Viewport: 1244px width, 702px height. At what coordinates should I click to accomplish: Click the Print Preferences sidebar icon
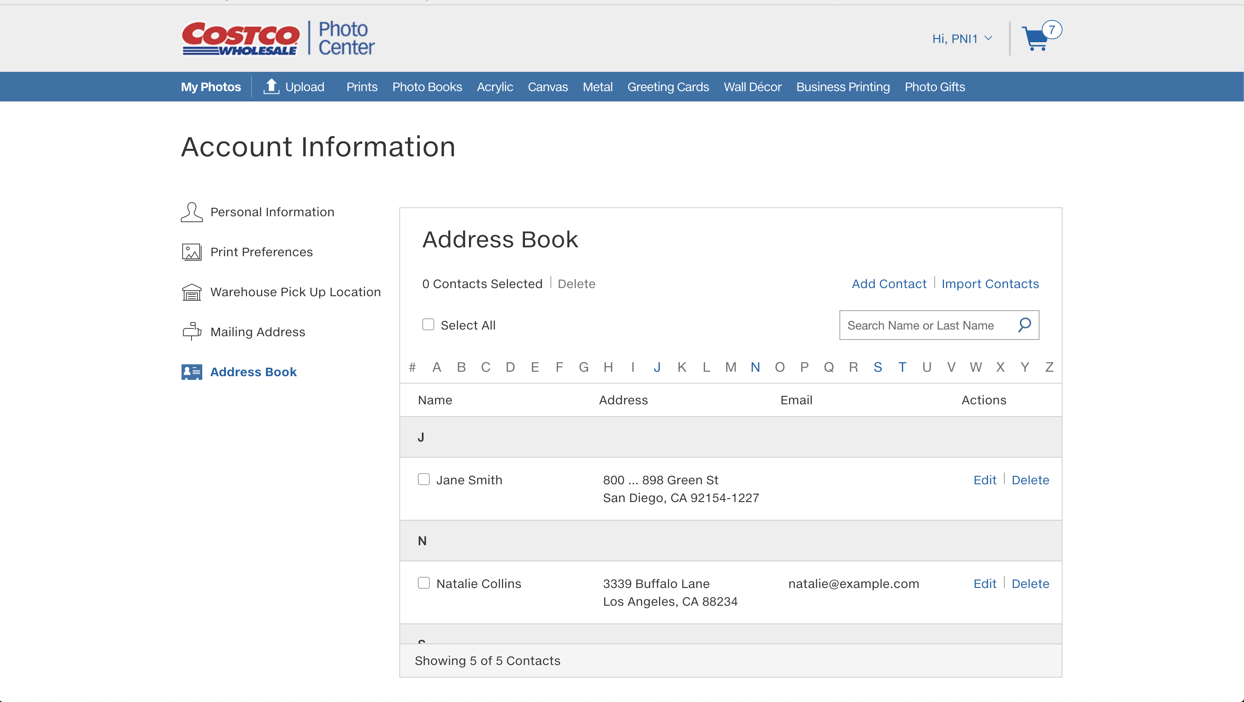(x=192, y=251)
